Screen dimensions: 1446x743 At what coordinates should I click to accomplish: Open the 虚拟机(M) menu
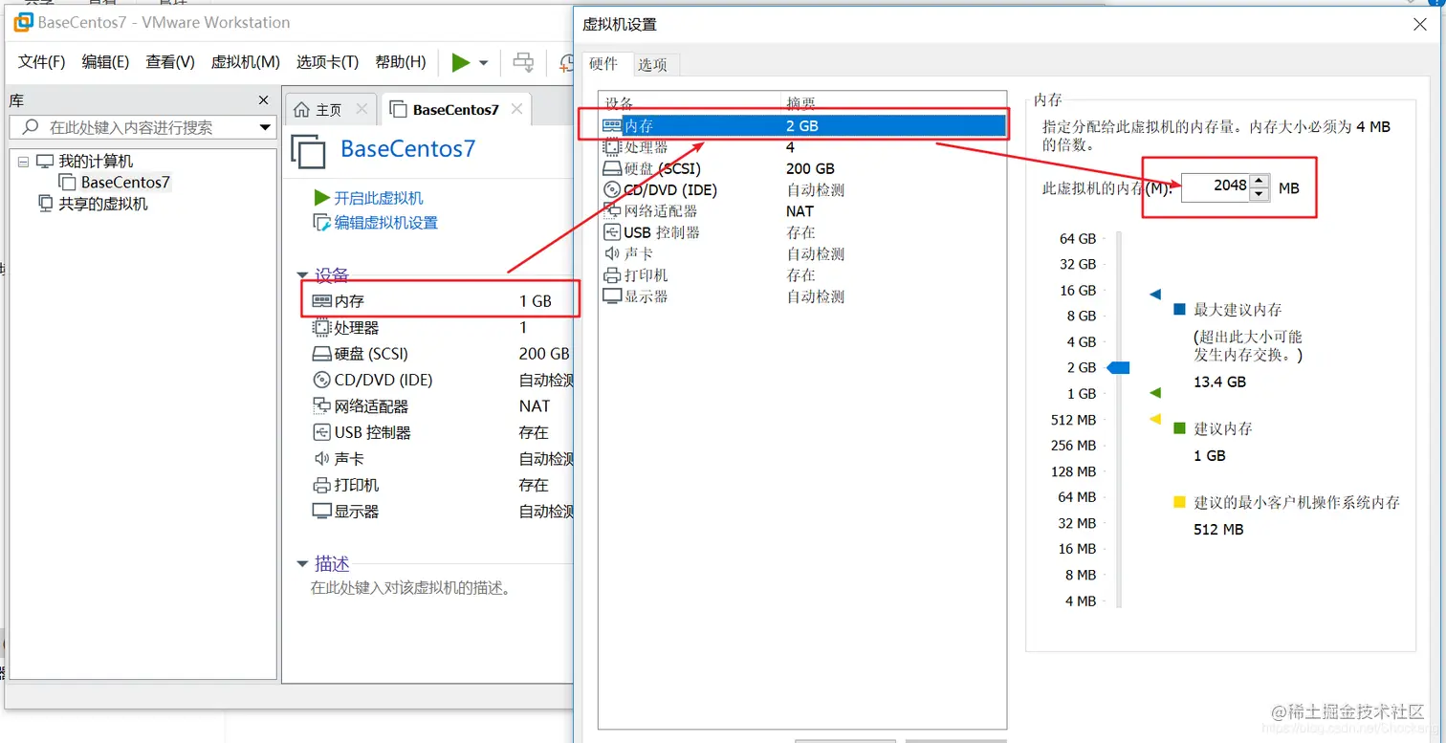pos(246,62)
